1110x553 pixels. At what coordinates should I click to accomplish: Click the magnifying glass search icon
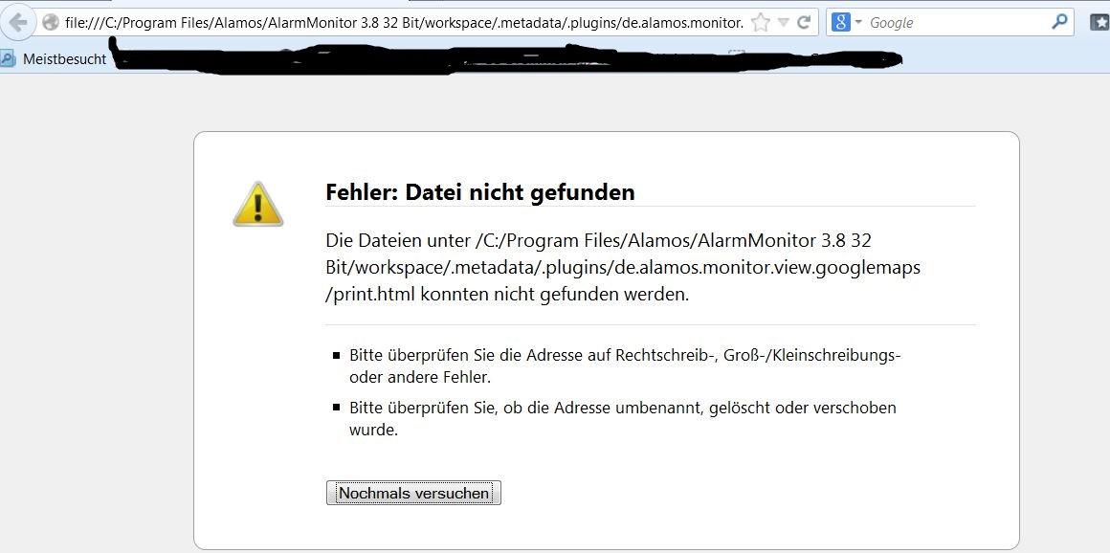[x=1059, y=22]
